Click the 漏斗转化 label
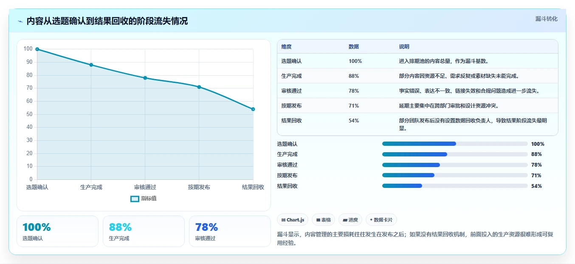The height and width of the screenshot is (264, 575). click(546, 19)
